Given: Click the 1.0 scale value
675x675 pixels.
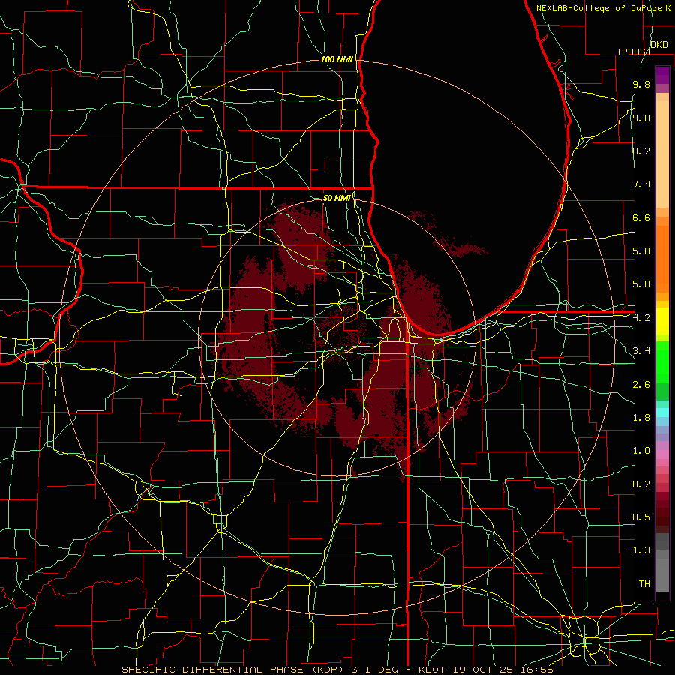Looking at the screenshot, I should click(641, 451).
